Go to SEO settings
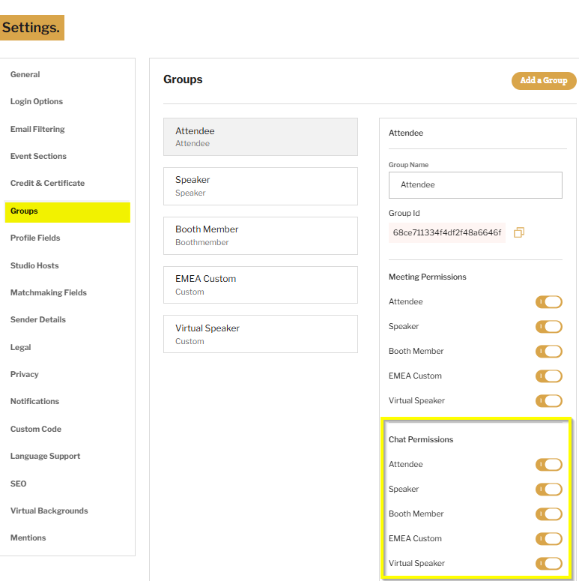Screen dimensions: 579x581 pos(19,484)
